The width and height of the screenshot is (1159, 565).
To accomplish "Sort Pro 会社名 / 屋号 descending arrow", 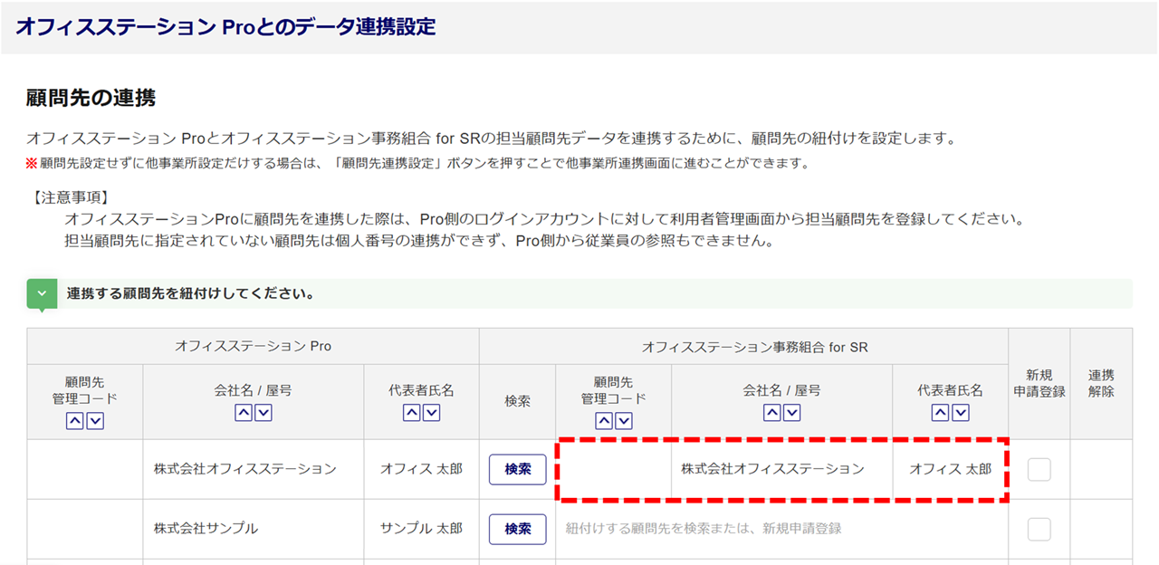I will tap(263, 413).
